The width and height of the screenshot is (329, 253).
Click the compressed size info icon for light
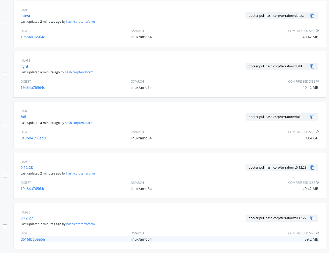pos(317,81)
